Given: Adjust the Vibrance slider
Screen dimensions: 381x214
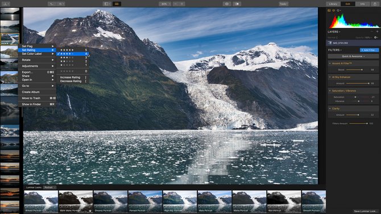Looking at the screenshot, I should pos(358,101).
